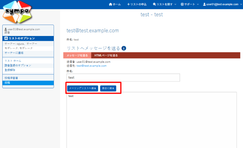The image size is (243, 148).
Task: Click 登録解除 link
Action: pos(10,70)
